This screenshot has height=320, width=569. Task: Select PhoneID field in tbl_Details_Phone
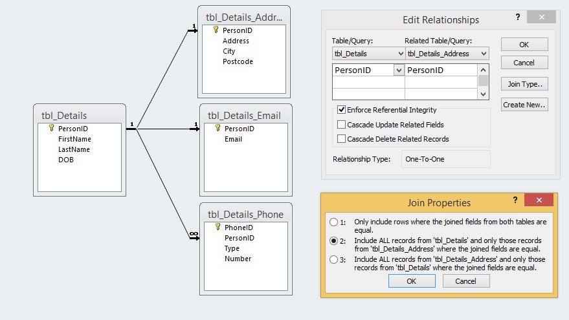click(238, 228)
